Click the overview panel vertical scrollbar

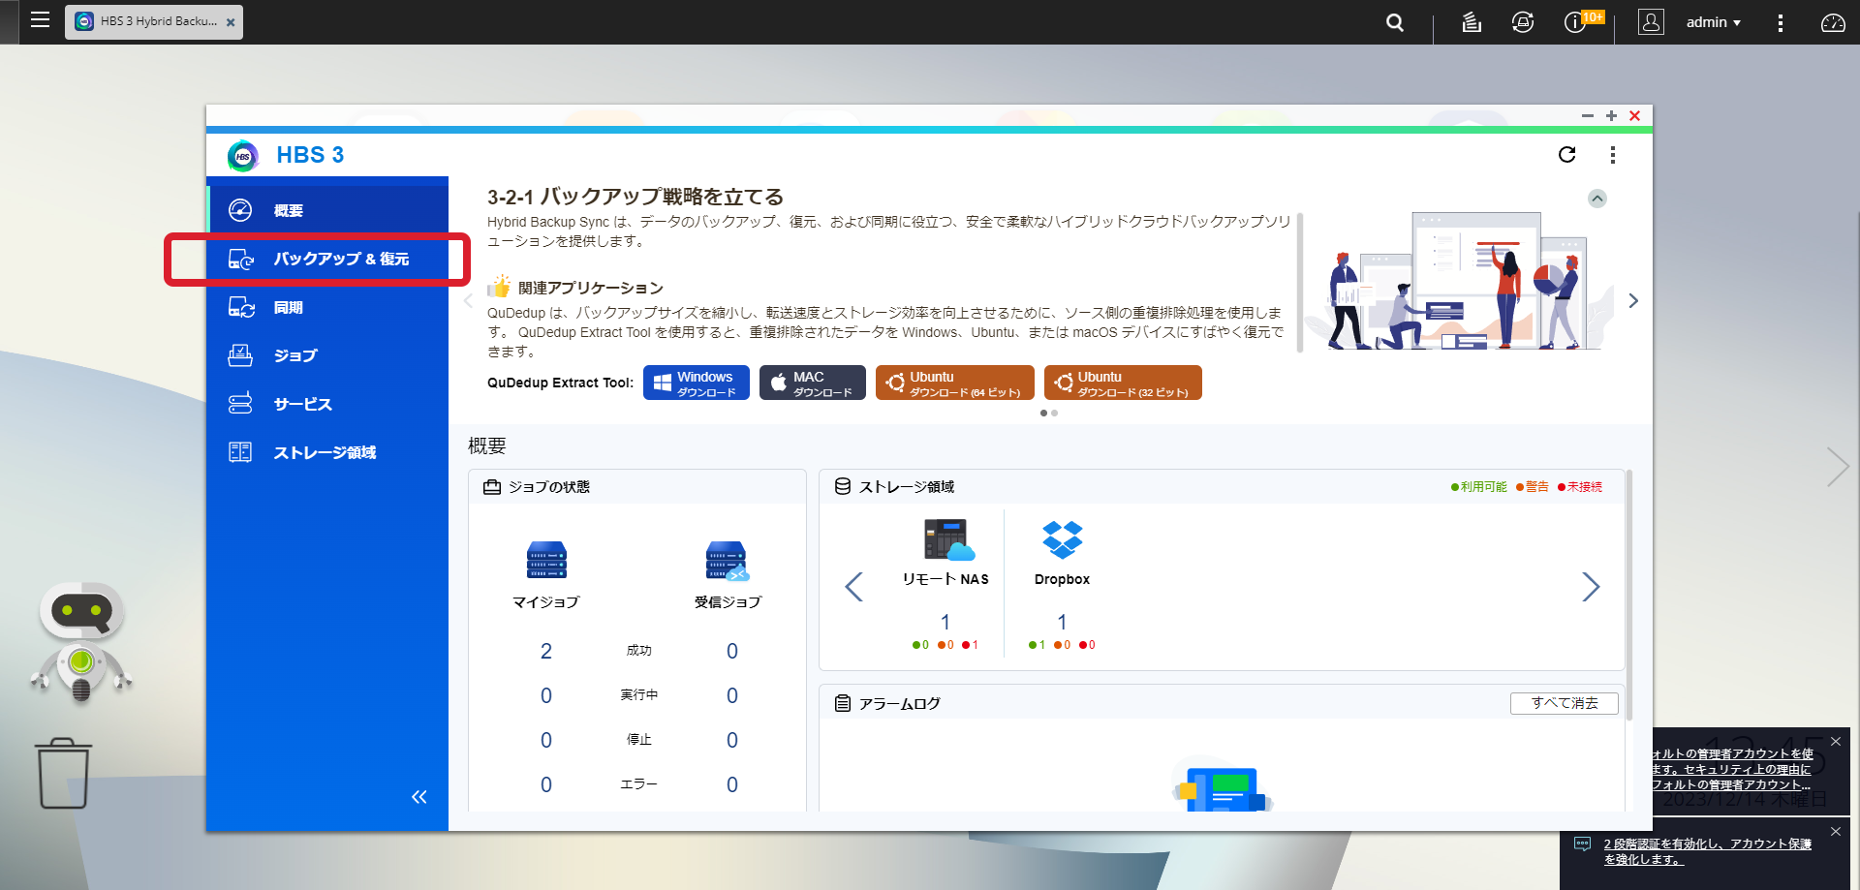[1629, 595]
